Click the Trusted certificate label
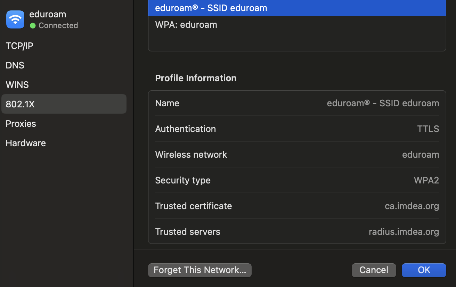The height and width of the screenshot is (287, 456). 194,206
